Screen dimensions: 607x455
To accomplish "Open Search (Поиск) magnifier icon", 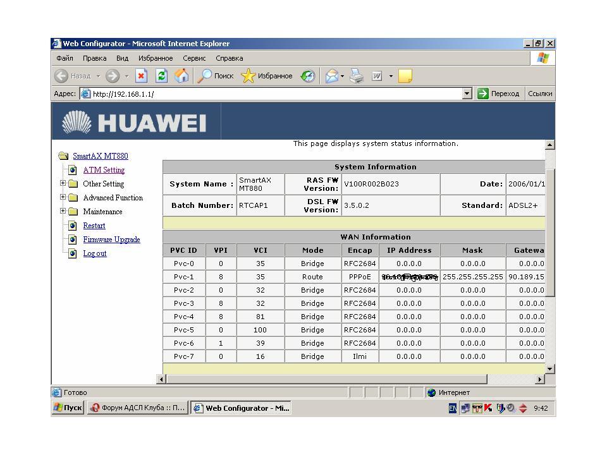I will (204, 76).
